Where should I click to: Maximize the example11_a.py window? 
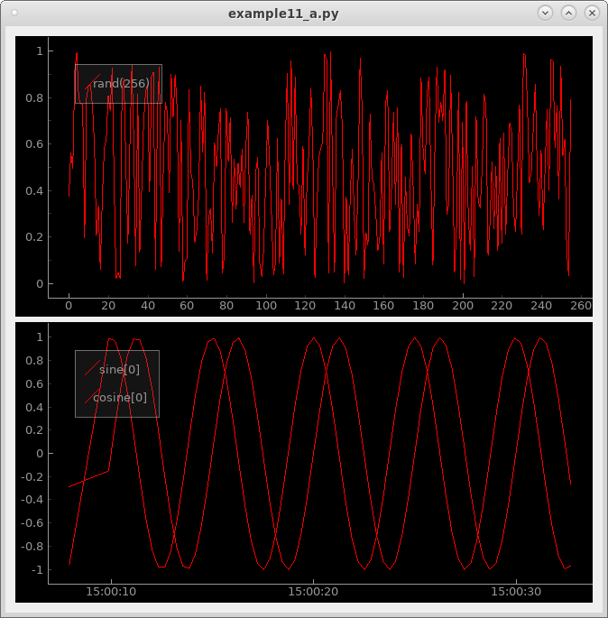point(568,13)
